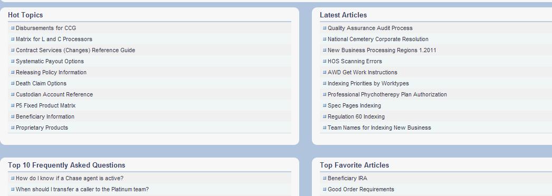
Task: Open Contract Services (Changes) Reference Guide
Action: tap(75, 50)
